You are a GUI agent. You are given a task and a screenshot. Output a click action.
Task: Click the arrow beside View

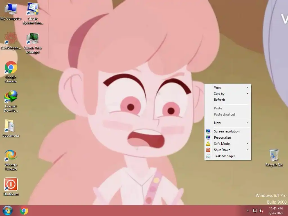click(247, 87)
